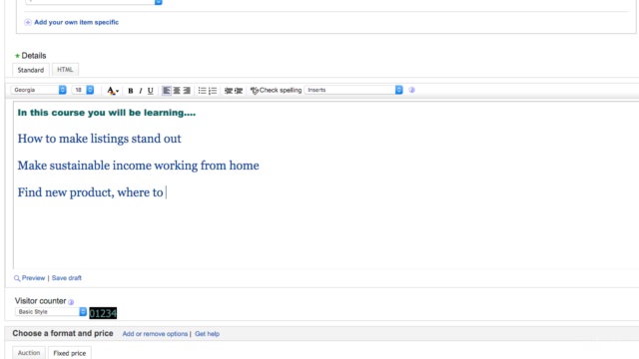Open help icon beside Inserts dropdown
This screenshot has width=639, height=359.
coord(411,90)
